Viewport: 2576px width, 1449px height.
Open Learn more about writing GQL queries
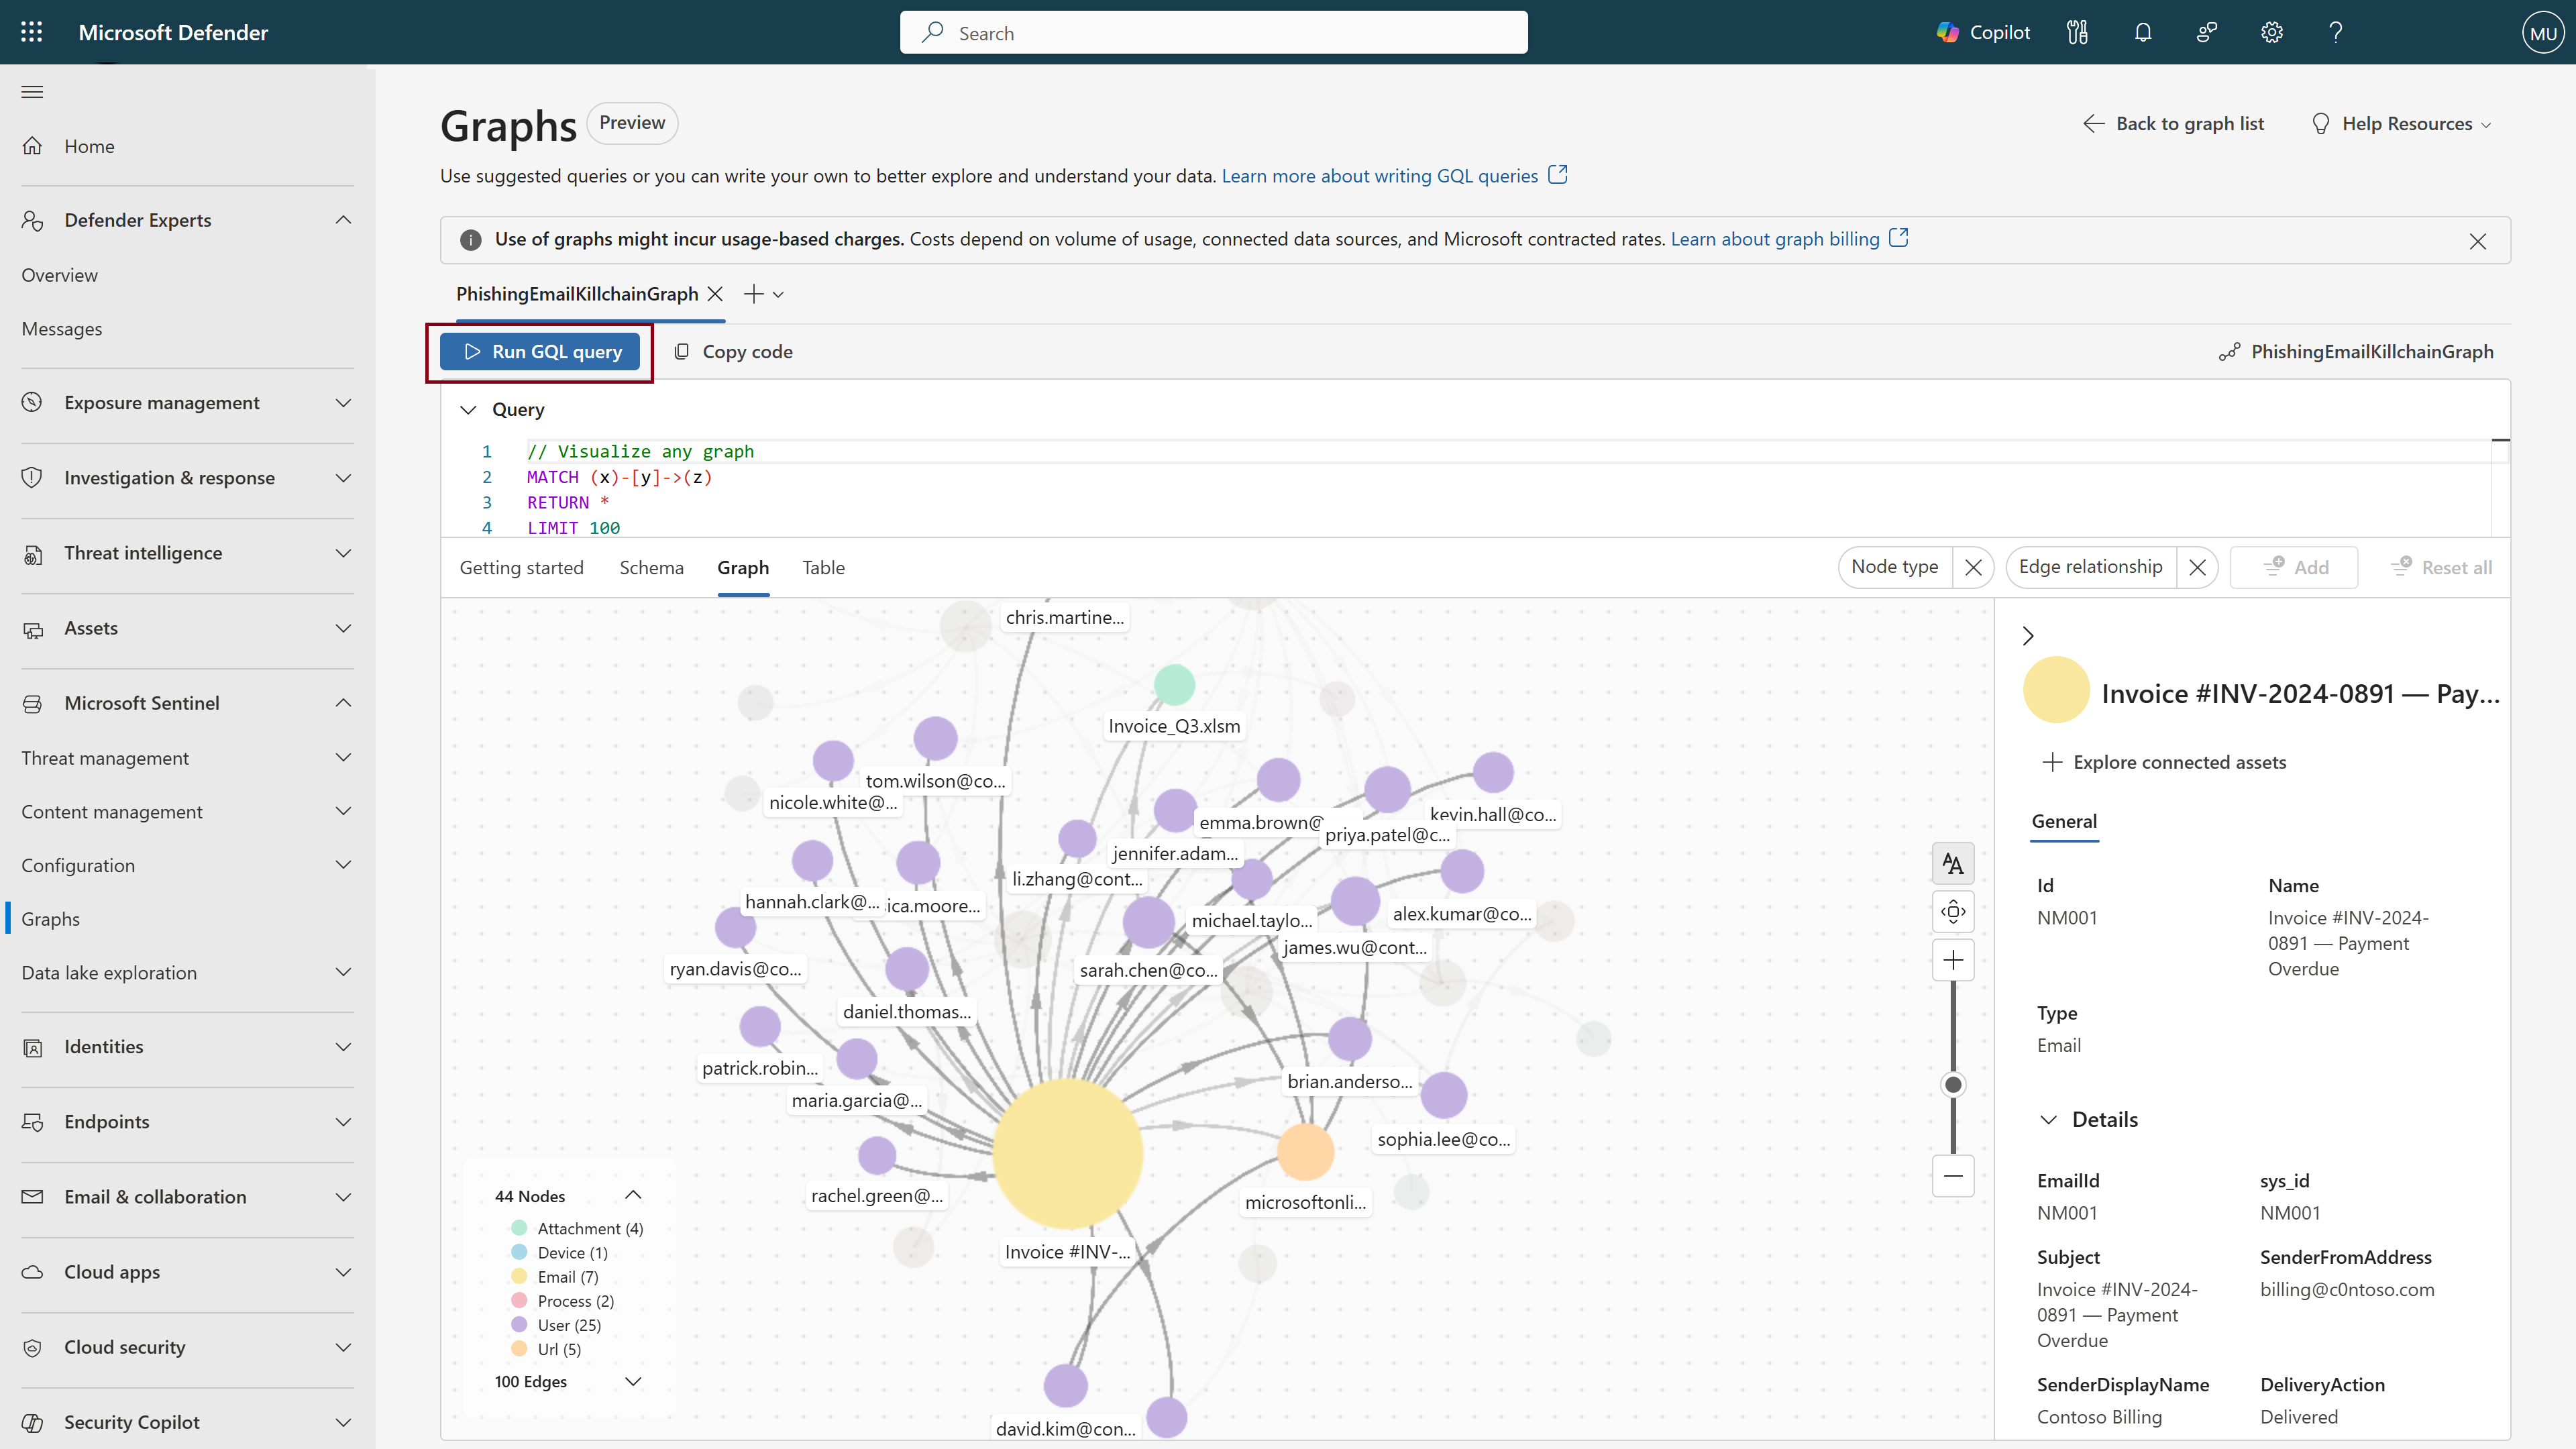tap(1394, 176)
